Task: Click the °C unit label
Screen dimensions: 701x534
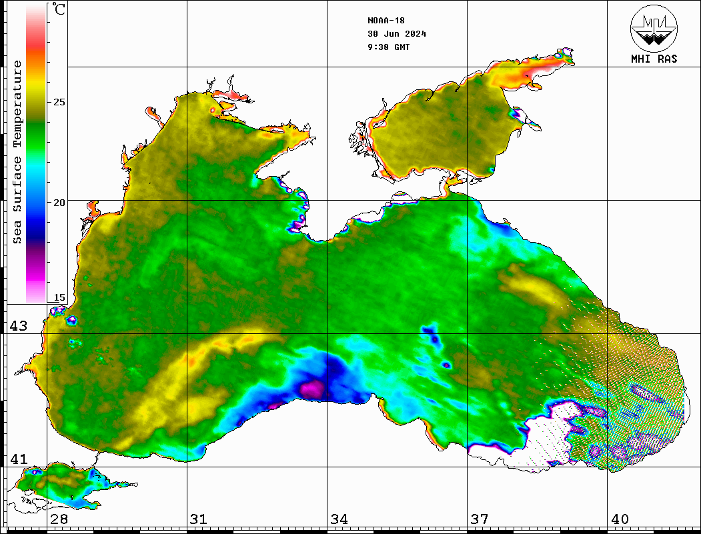Action: 59,9
